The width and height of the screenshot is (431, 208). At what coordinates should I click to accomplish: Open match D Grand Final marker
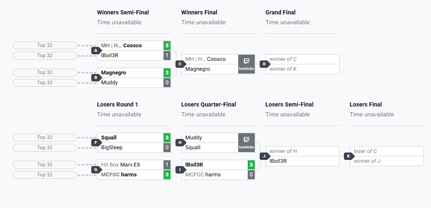click(265, 64)
